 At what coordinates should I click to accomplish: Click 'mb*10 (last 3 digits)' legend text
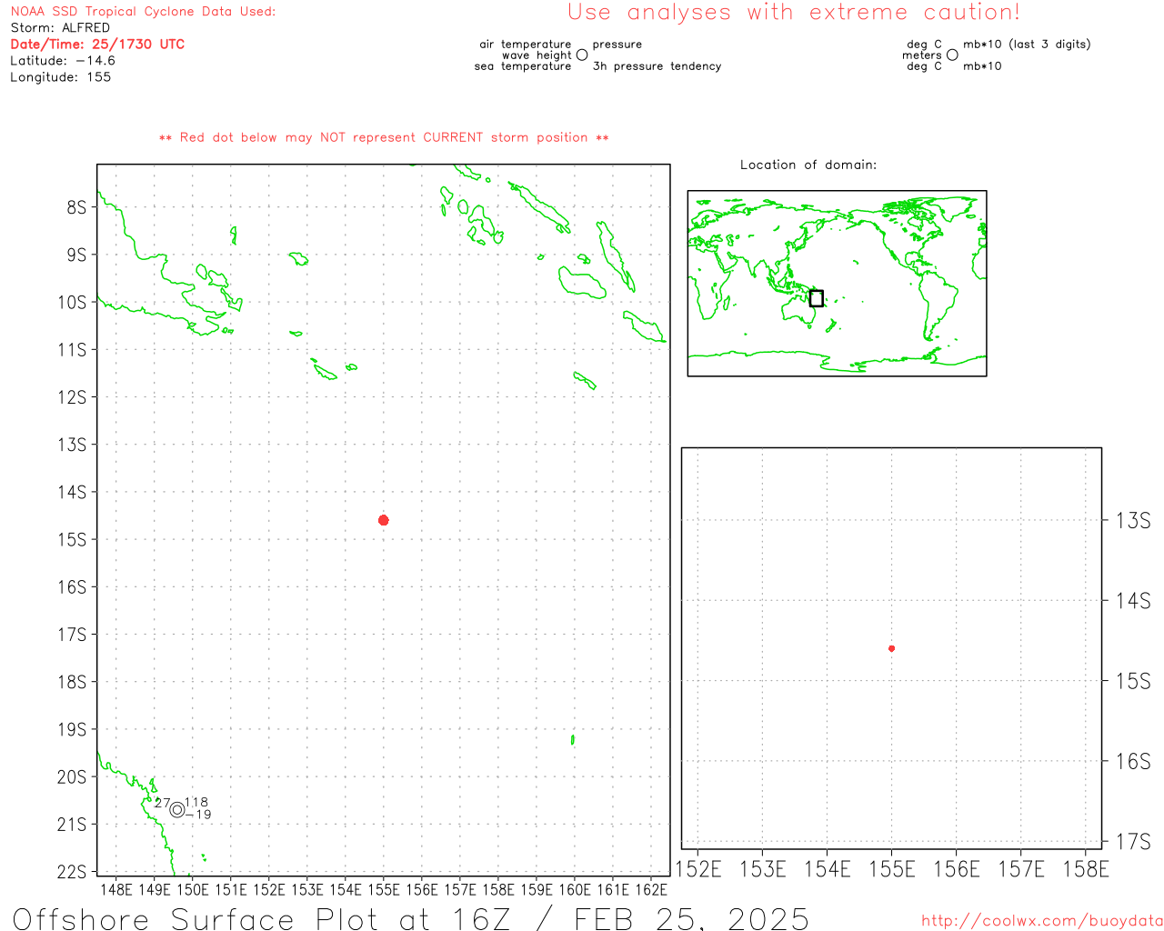(1027, 45)
